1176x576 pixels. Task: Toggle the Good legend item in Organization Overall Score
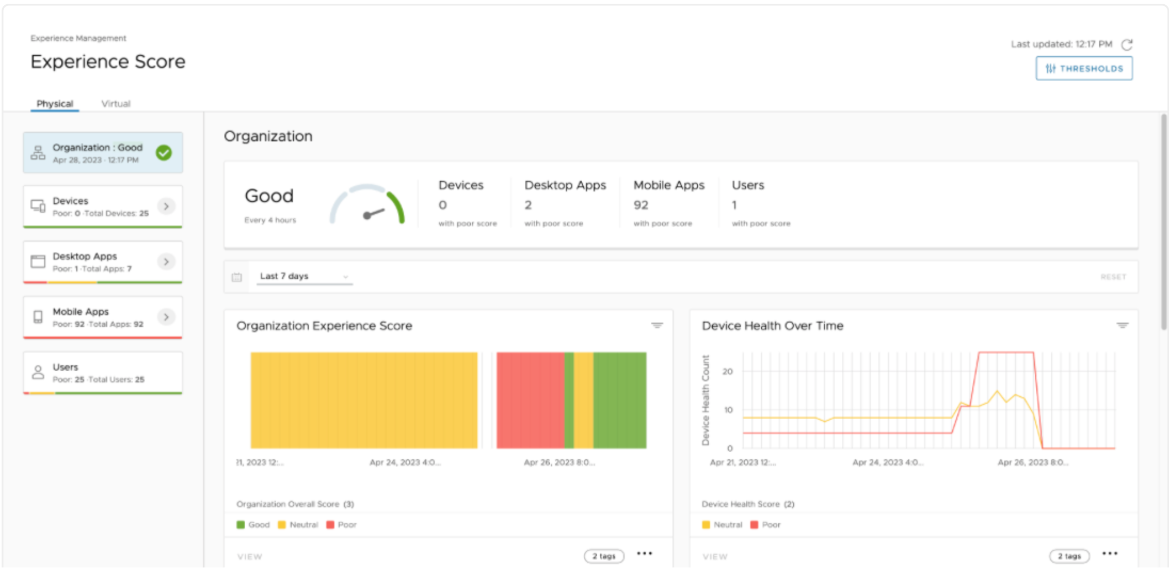[254, 525]
